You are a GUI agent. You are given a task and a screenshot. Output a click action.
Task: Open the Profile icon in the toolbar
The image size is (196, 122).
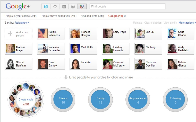72,6
